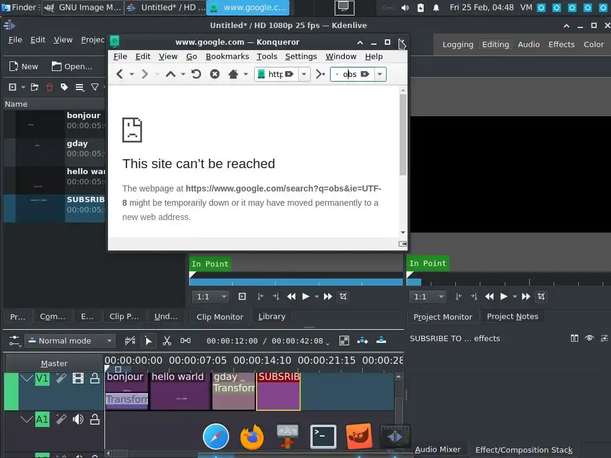Viewport: 611px width, 458px height.
Task: Open the Normal mode edit dropdown
Action: tap(70, 341)
